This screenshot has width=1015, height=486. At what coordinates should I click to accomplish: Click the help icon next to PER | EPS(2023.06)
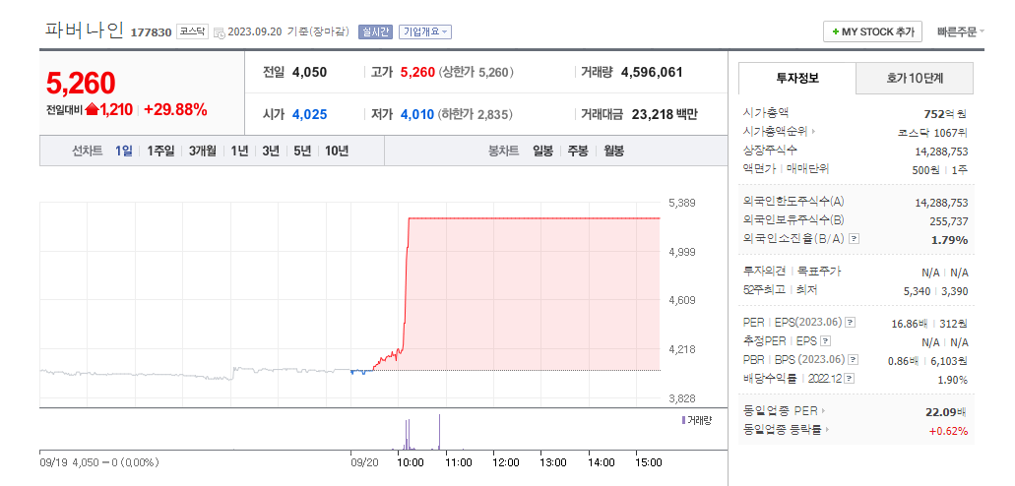tap(851, 323)
